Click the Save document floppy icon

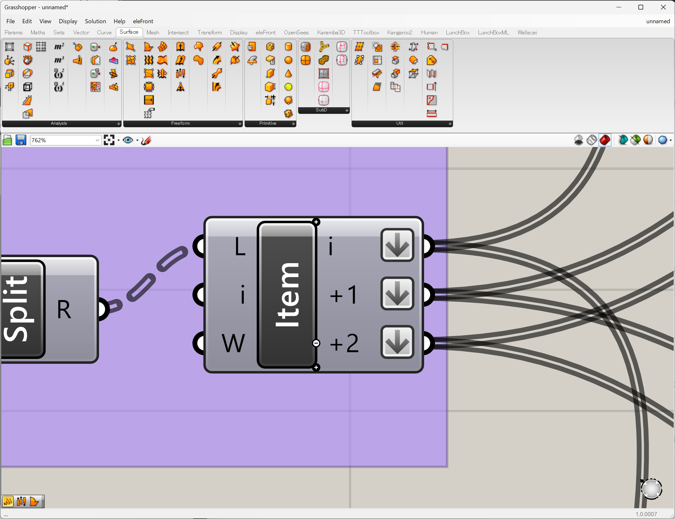click(21, 140)
